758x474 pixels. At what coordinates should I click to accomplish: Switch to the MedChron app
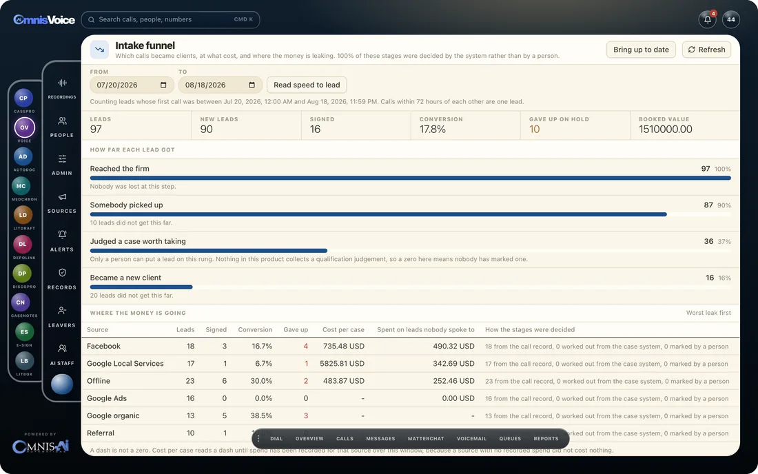pyautogui.click(x=21, y=186)
